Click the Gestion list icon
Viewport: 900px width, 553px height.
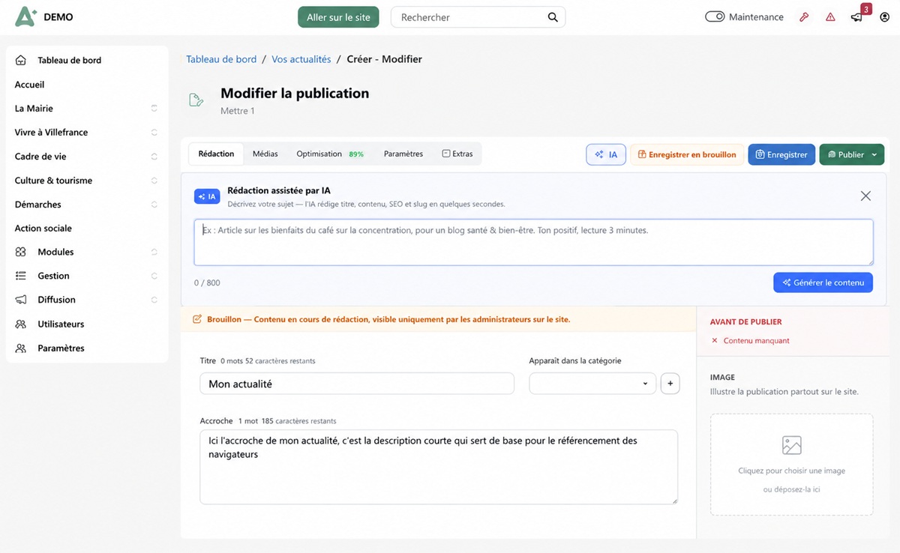21,276
